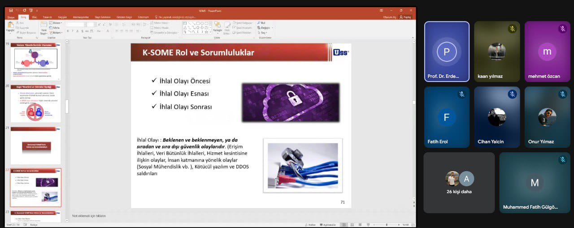This screenshot has height=228, width=574.
Task: Open the '26 kişi daha' participants tile
Action: pos(459,183)
